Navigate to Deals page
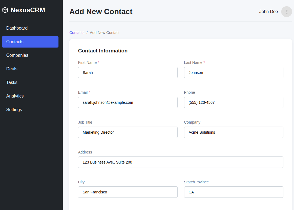Image resolution: width=294 pixels, height=210 pixels. [x=12, y=69]
